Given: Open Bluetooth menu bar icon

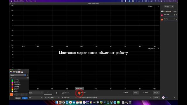Looking at the screenshot, I should coord(136,1).
